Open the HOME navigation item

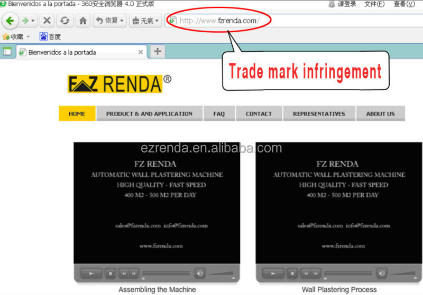pyautogui.click(x=77, y=113)
